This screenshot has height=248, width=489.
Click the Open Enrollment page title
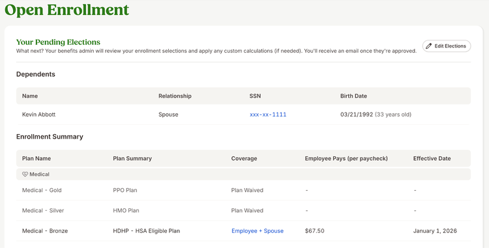pyautogui.click(x=67, y=10)
